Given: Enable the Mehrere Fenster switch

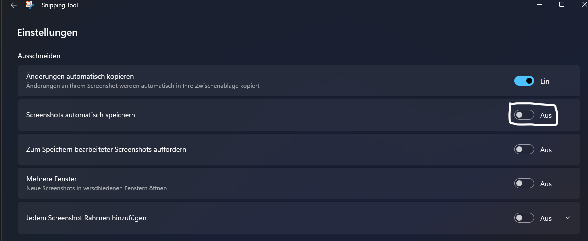Looking at the screenshot, I should pyautogui.click(x=524, y=184).
